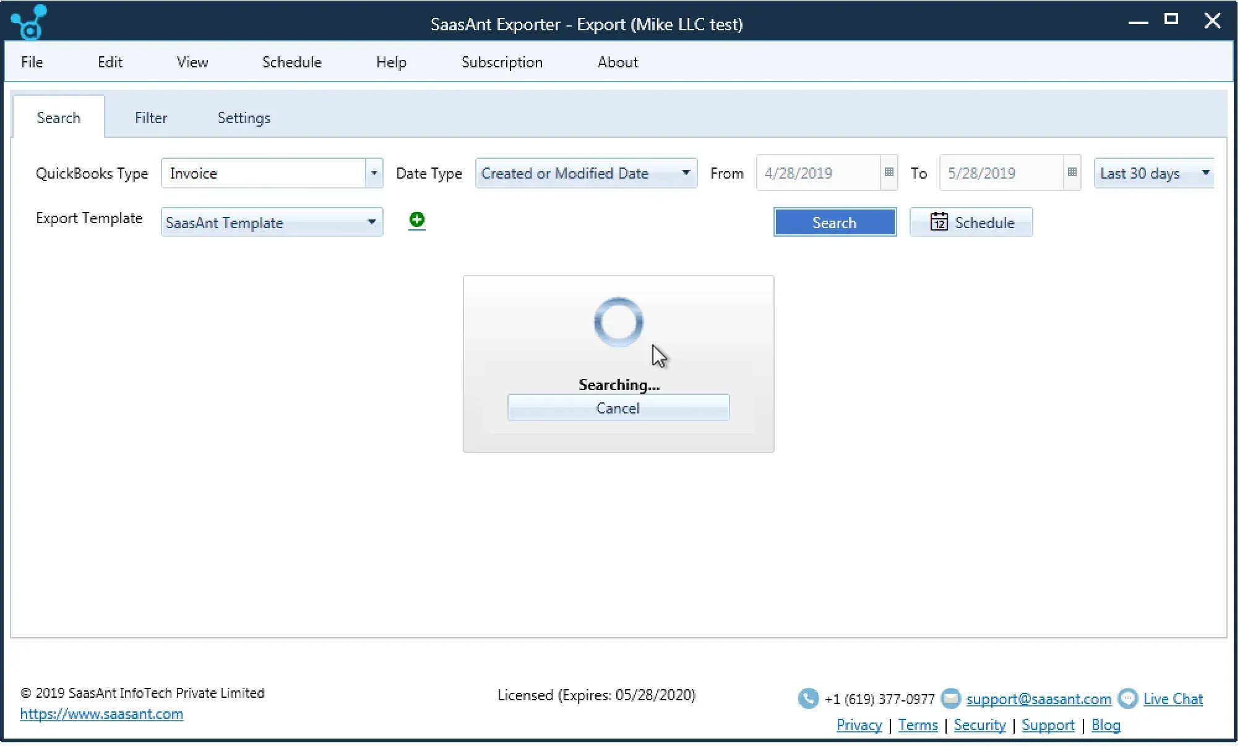The width and height of the screenshot is (1240, 746).
Task: Open the Security link
Action: [980, 725]
